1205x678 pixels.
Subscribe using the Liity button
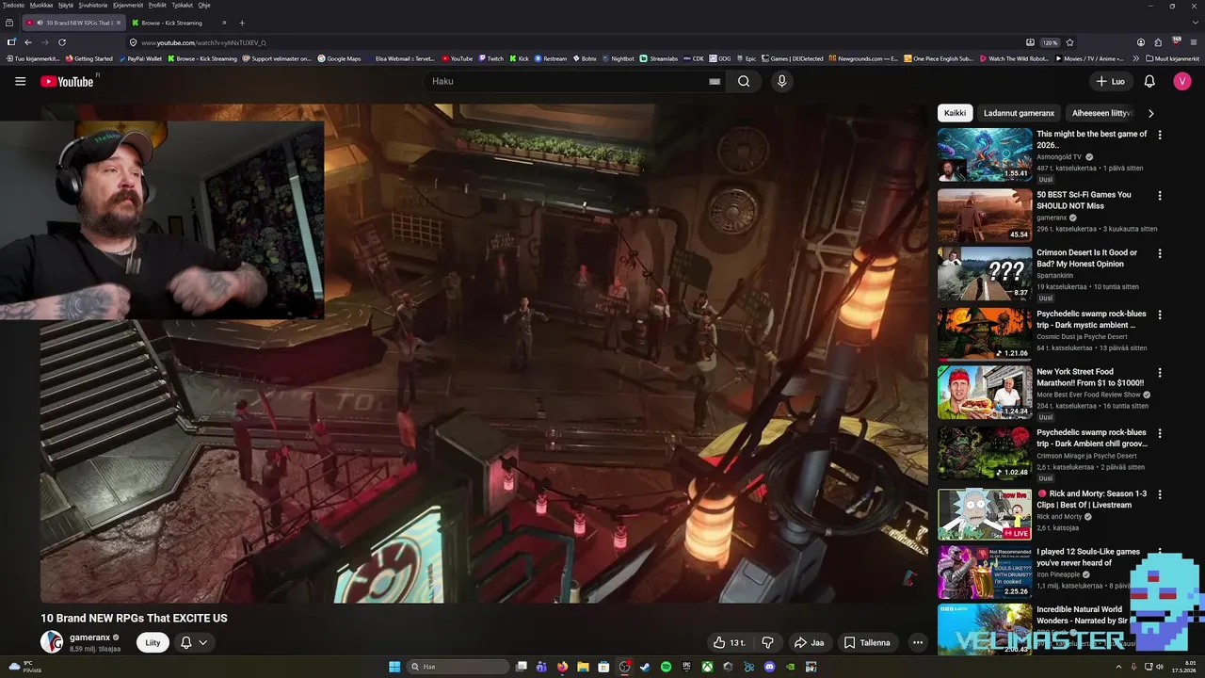click(153, 642)
